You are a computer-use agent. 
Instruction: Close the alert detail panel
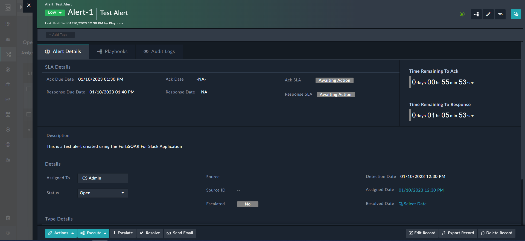[x=29, y=5]
